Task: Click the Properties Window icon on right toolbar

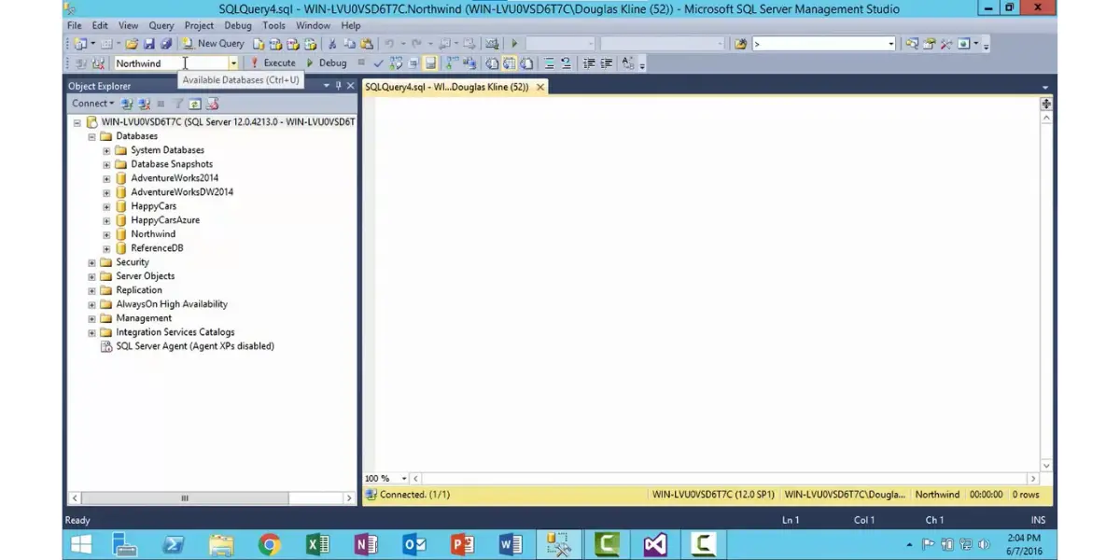Action: 929,43
